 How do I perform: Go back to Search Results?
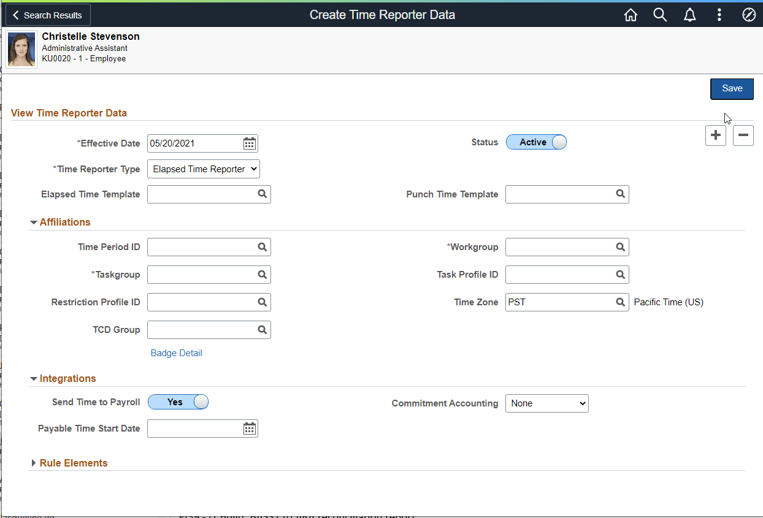coord(47,14)
